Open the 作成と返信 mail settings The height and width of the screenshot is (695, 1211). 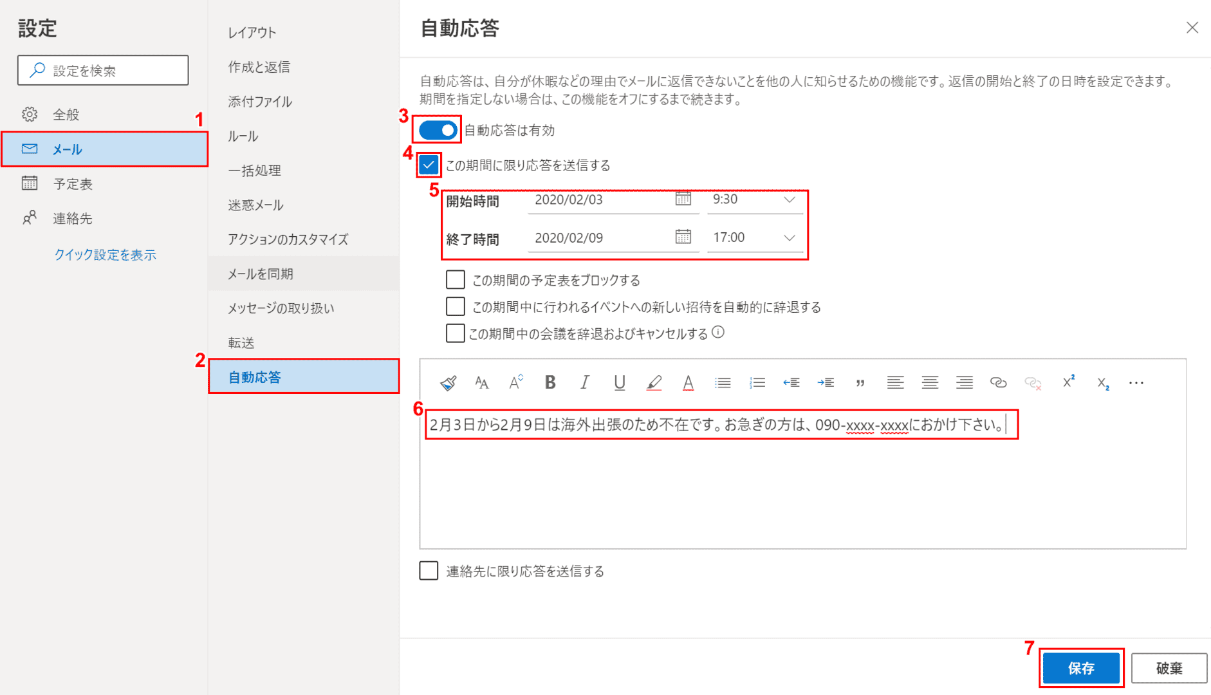pyautogui.click(x=304, y=67)
